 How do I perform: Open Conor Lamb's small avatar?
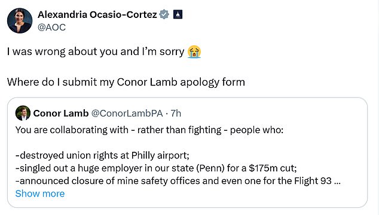[23, 113]
